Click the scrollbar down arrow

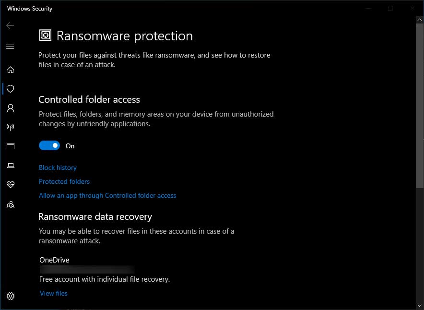[x=420, y=306]
